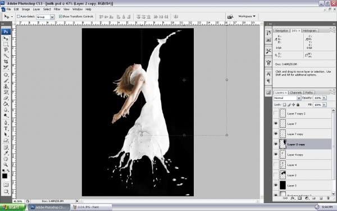Switch to 1114.JPG - Paint taskbar button
Viewport: 337px width, 211px height.
click(92, 207)
